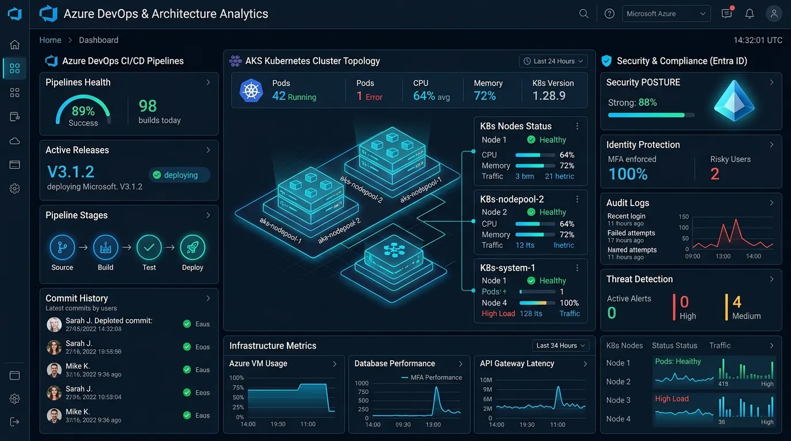This screenshot has width=791, height=441.
Task: Click the Kubernetes wheel icon beside Pods
Action: pyautogui.click(x=251, y=91)
